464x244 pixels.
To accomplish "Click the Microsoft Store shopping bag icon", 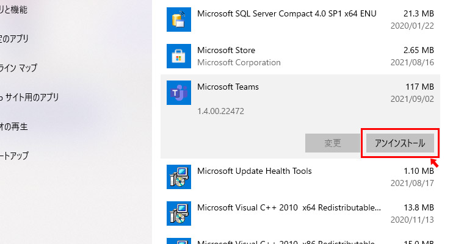I will click(x=179, y=56).
